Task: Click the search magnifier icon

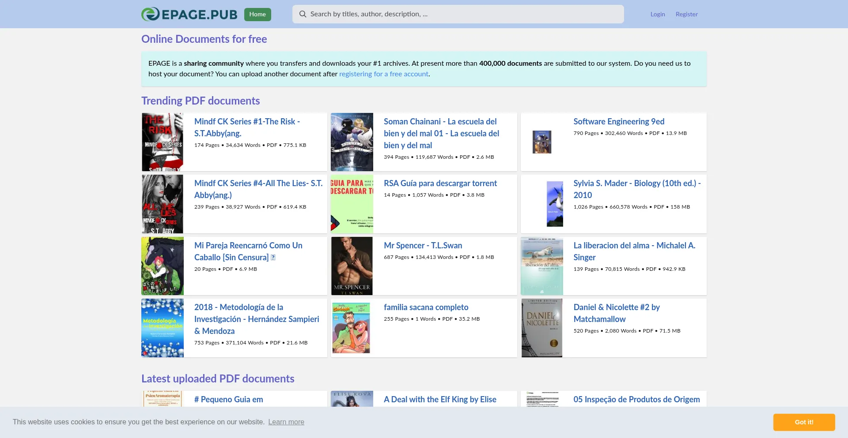Action: 303,14
